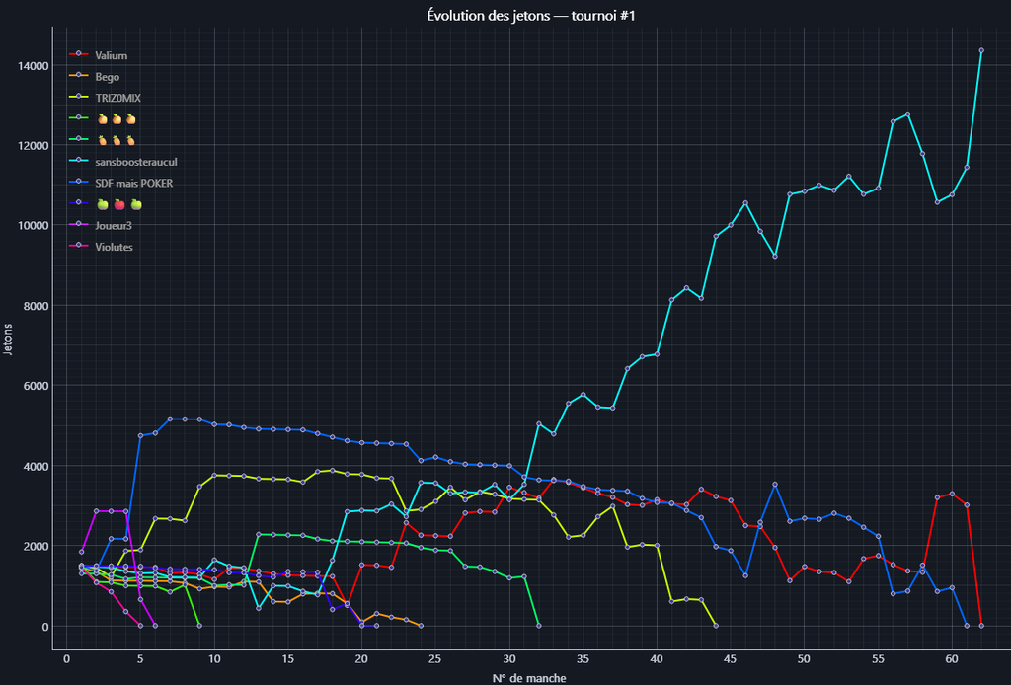
Task: Click the Violutes pink legend marker
Action: click(79, 247)
